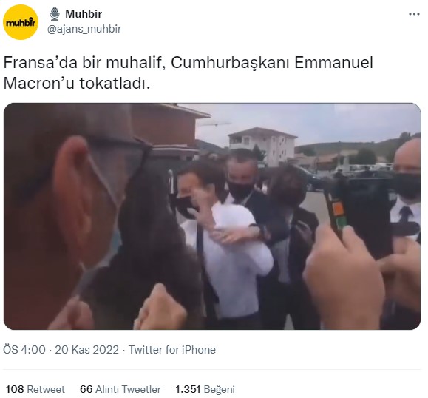Open the three-dot more options menu
Viewport: 428px width, 398px height.
[x=414, y=14]
